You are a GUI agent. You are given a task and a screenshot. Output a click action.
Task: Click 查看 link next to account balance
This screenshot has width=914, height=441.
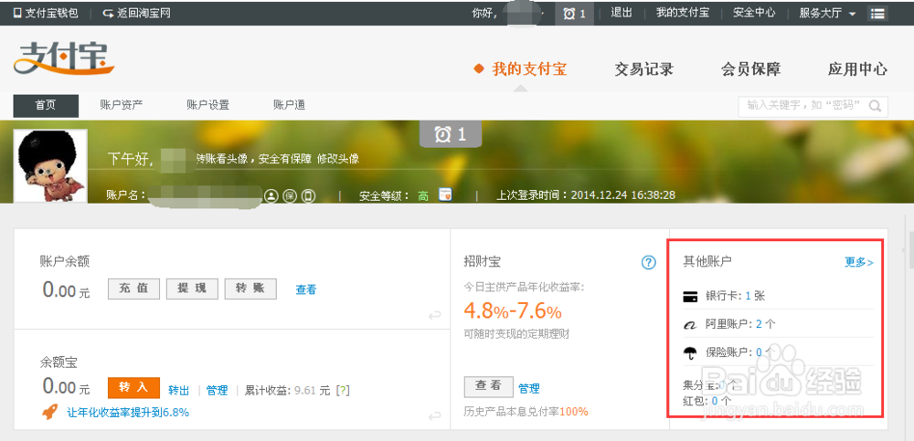point(306,289)
